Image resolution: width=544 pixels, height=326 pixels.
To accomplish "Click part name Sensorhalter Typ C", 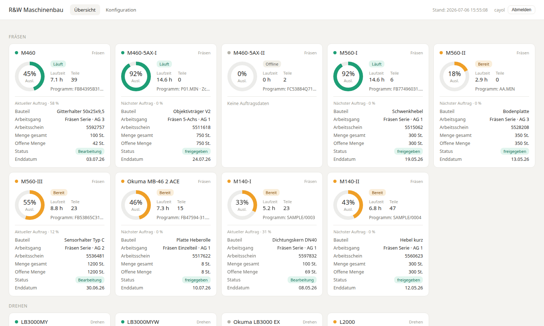I will (x=84, y=240).
